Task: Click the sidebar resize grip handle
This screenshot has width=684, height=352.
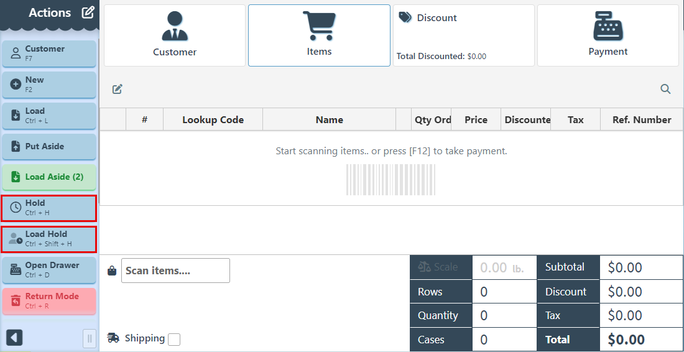Action: [x=90, y=338]
